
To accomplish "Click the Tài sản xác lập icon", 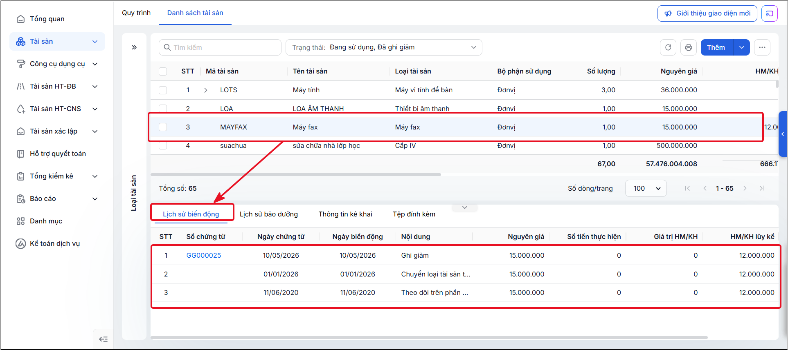I will point(20,131).
